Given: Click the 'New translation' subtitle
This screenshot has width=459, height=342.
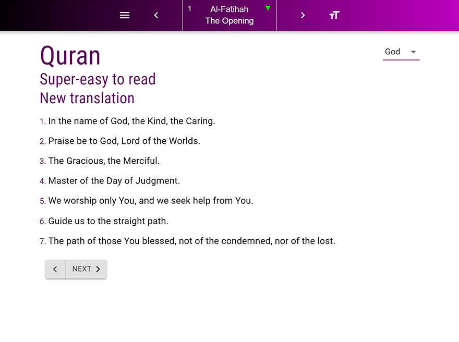Looking at the screenshot, I should (87, 99).
